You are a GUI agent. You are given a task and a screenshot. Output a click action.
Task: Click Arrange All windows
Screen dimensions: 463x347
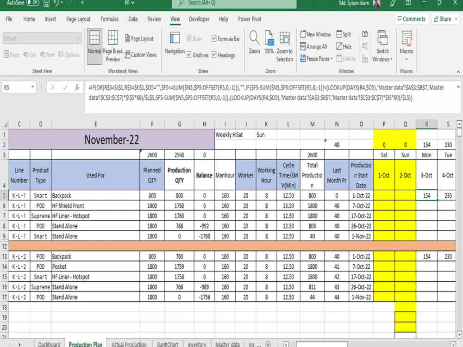(x=317, y=46)
